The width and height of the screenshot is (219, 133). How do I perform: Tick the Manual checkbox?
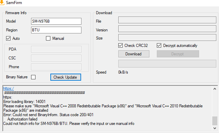(x=48, y=38)
